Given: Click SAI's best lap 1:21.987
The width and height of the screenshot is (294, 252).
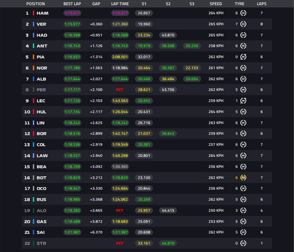Looking at the screenshot, I should click(x=72, y=232).
